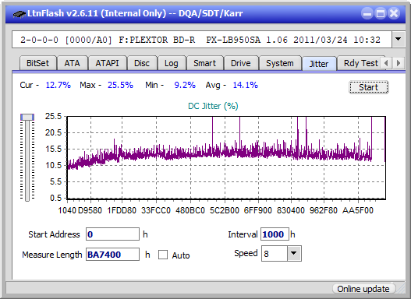The height and width of the screenshot is (299, 411).
Task: Click the Avg value 14.1%
Action: (x=246, y=85)
